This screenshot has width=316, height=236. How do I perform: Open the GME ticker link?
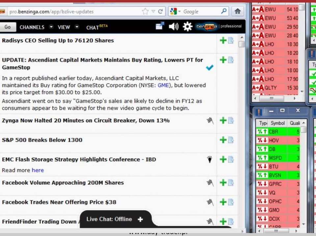pyautogui.click(x=163, y=85)
